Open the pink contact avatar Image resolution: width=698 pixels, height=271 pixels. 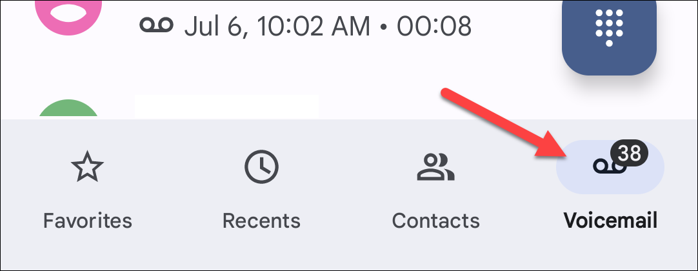(x=68, y=15)
